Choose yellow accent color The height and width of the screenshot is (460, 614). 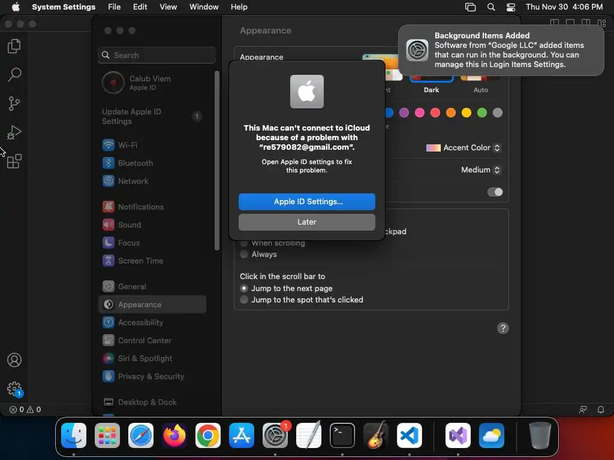click(466, 113)
